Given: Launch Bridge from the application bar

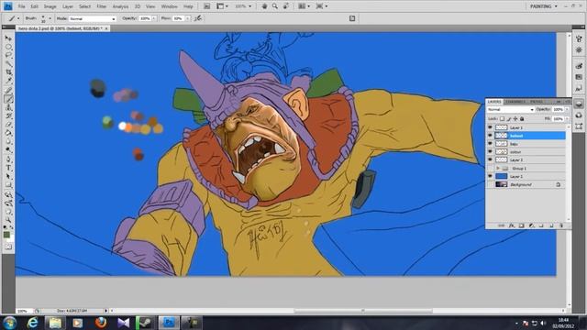Looking at the screenshot, I should (206, 6).
